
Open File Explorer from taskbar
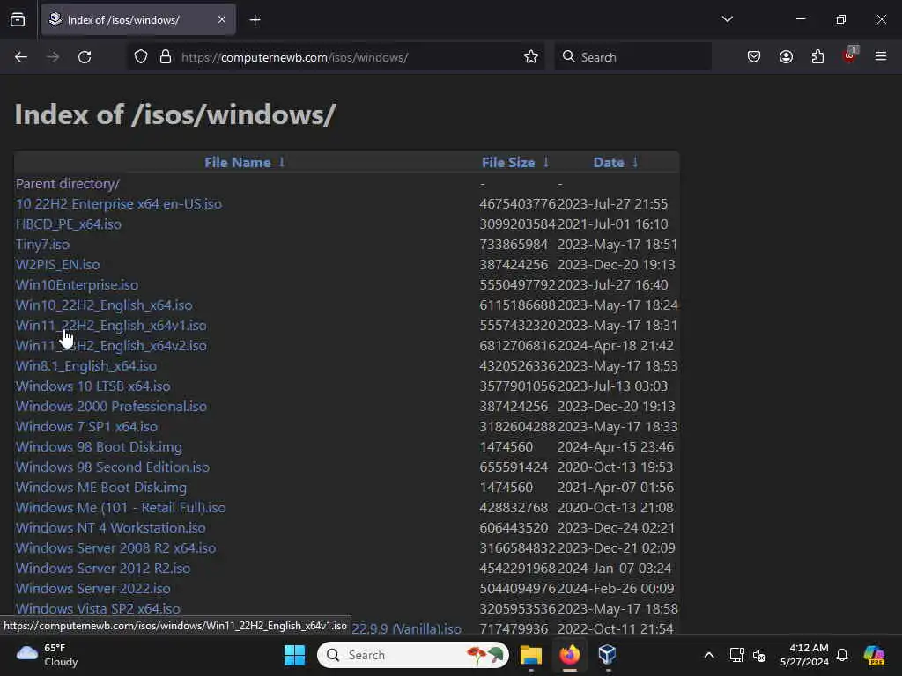[x=531, y=655]
